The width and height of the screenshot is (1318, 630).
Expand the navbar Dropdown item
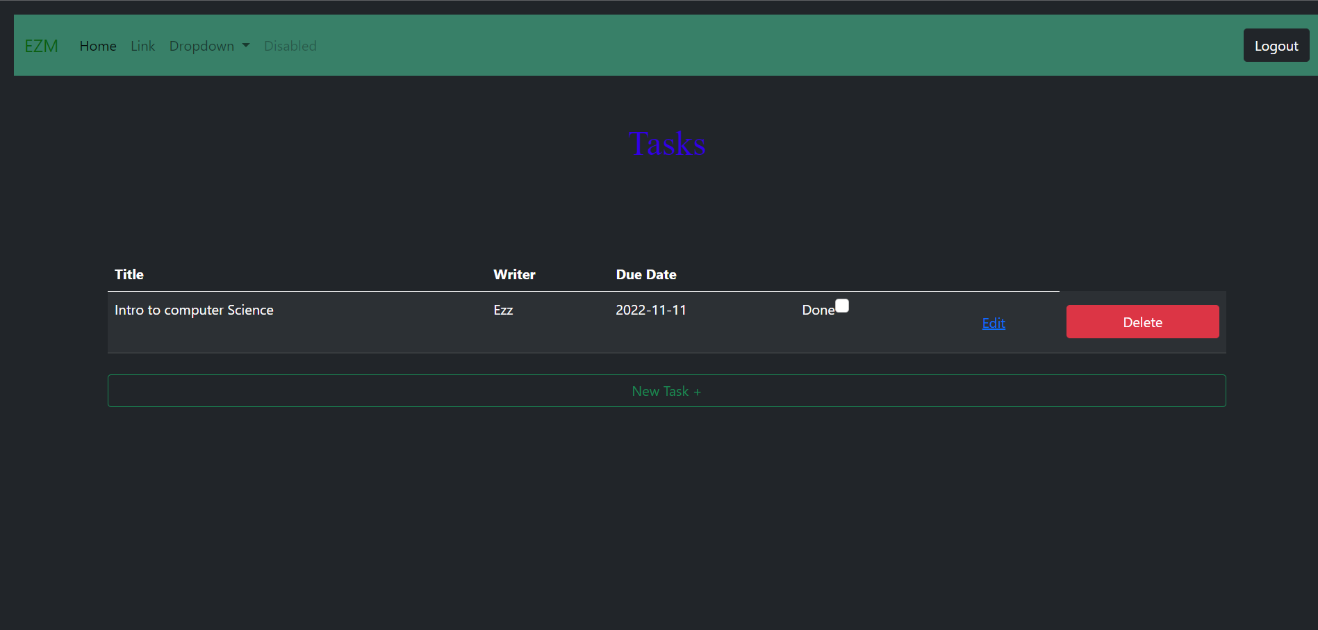point(202,46)
